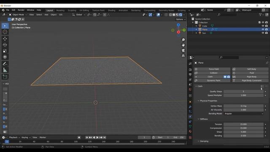Add Dynamic Paint physics

pyautogui.click(x=212, y=81)
